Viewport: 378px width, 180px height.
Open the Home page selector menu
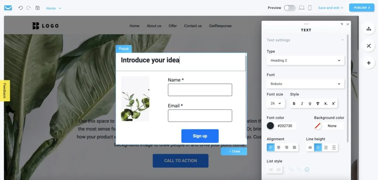click(54, 8)
